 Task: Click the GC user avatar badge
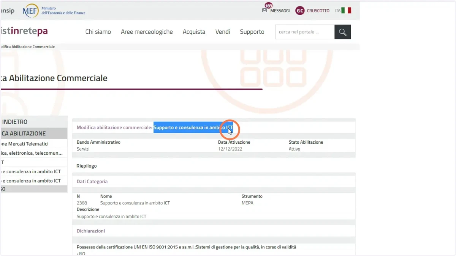300,11
